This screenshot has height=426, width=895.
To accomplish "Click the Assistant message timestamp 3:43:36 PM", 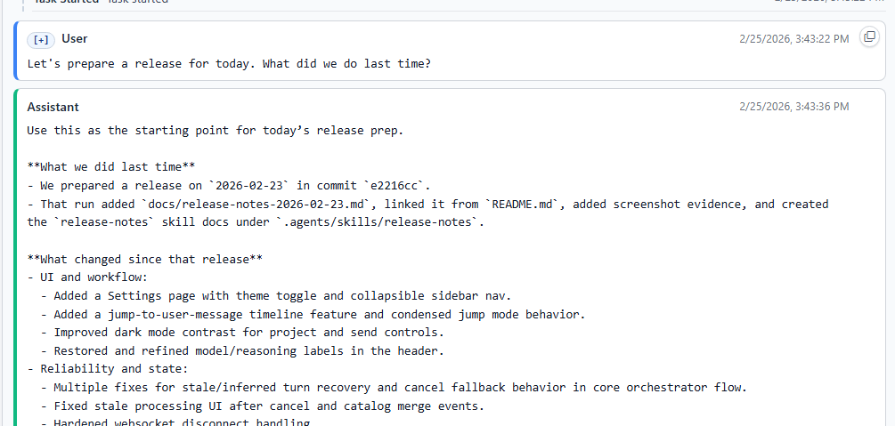I will pyautogui.click(x=793, y=107).
